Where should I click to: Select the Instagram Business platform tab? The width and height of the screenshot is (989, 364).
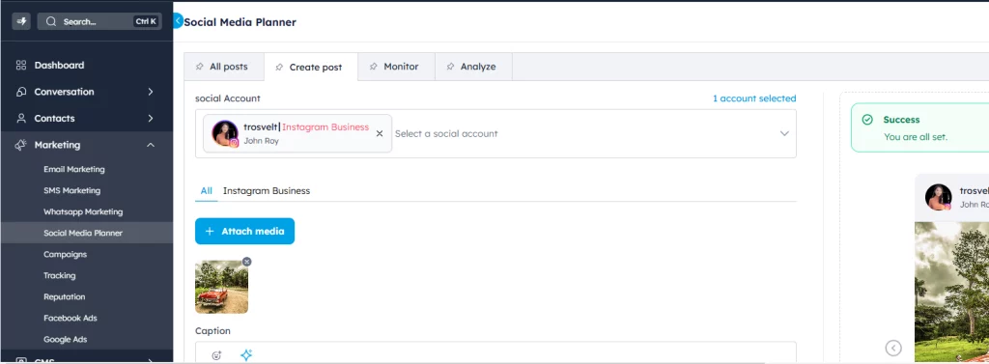point(267,190)
